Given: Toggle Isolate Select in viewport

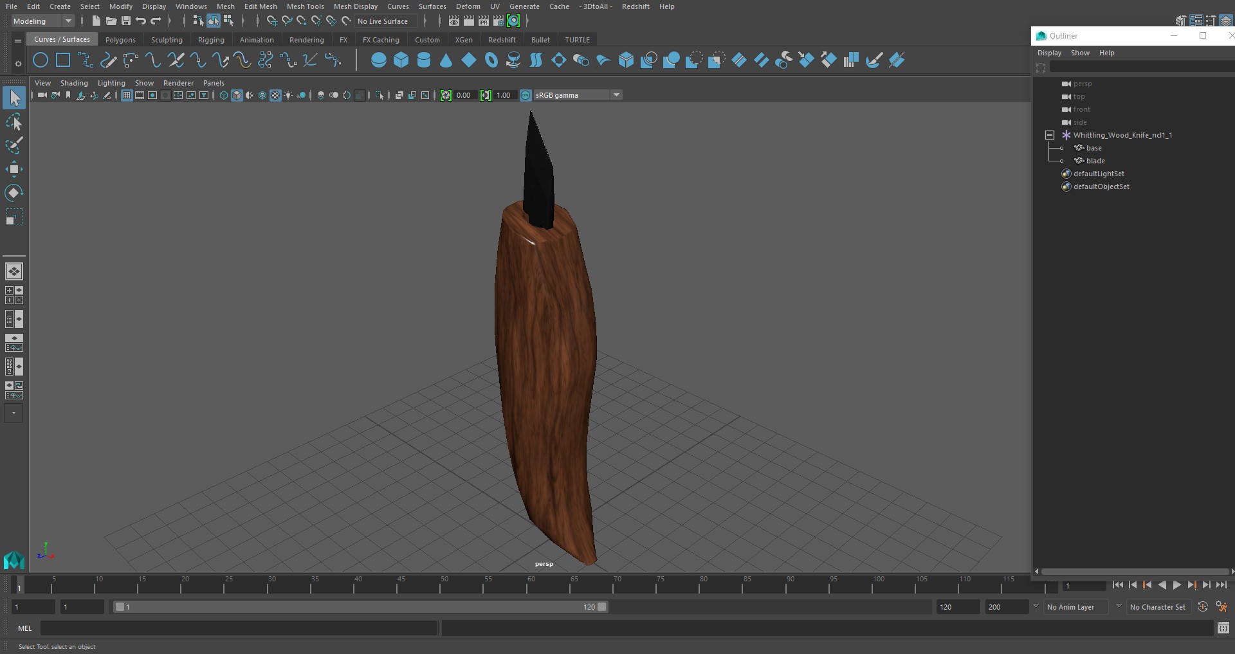Looking at the screenshot, I should tap(380, 95).
